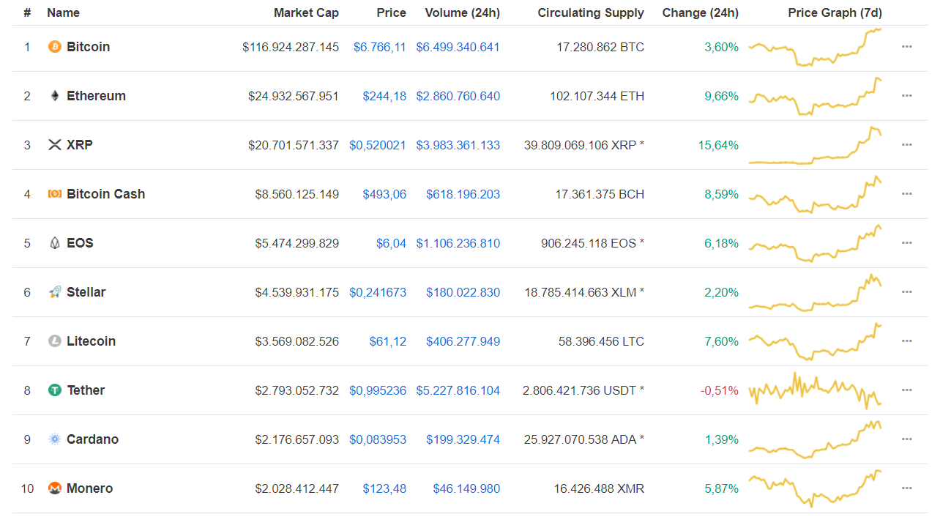Click the Bitcoin coin logo icon

pos(54,47)
